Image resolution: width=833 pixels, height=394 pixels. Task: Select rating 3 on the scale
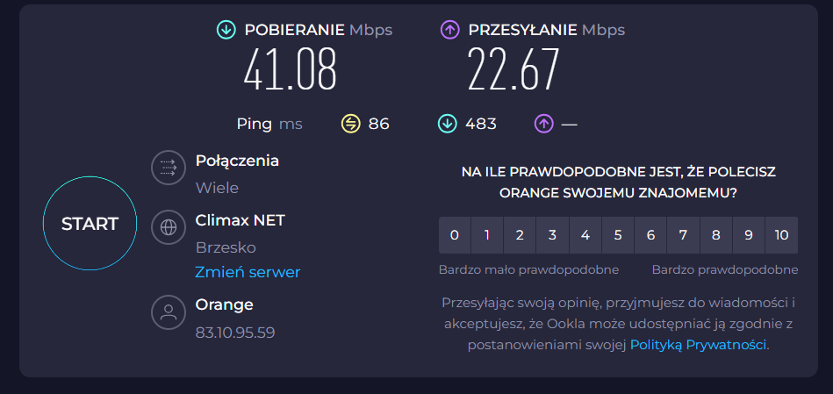click(553, 235)
